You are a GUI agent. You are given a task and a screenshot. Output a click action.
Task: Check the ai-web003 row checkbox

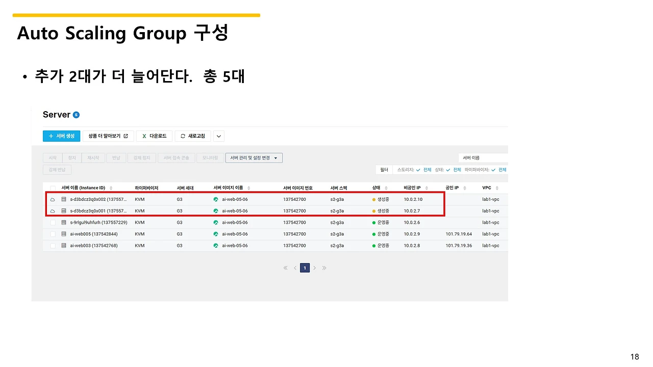pyautogui.click(x=53, y=246)
